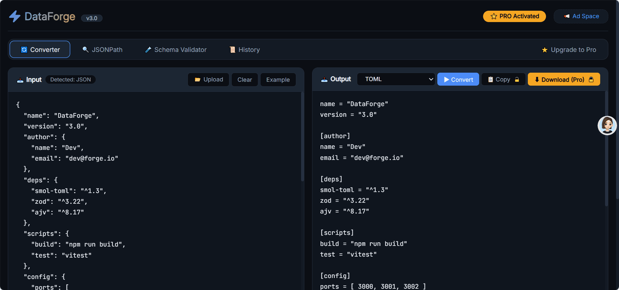Image resolution: width=619 pixels, height=290 pixels.
Task: Click the magnifier icon on JSONPath tab
Action: (86, 49)
